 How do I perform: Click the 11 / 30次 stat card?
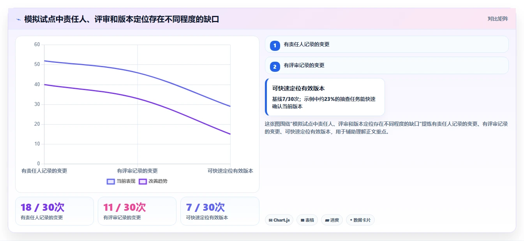(137, 211)
